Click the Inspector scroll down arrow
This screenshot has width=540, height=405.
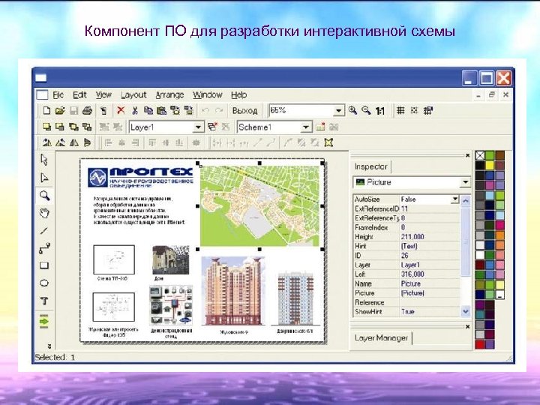click(x=466, y=311)
